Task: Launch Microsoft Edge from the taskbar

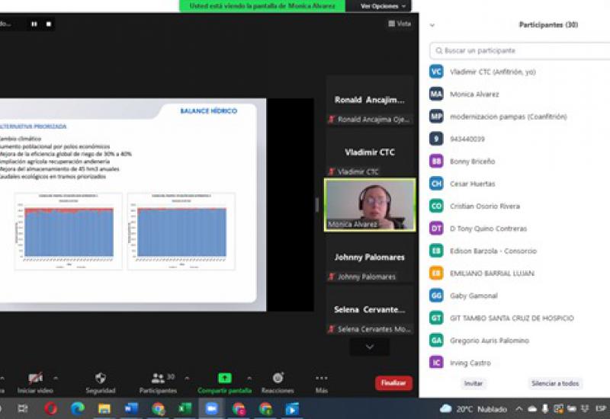Action: pyautogui.click(x=77, y=409)
